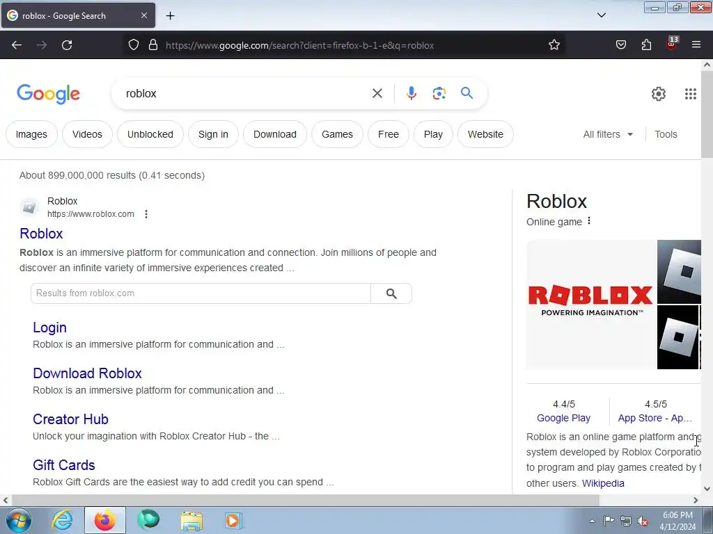Search by image with Google Lens
This screenshot has width=713, height=534.
click(x=439, y=94)
